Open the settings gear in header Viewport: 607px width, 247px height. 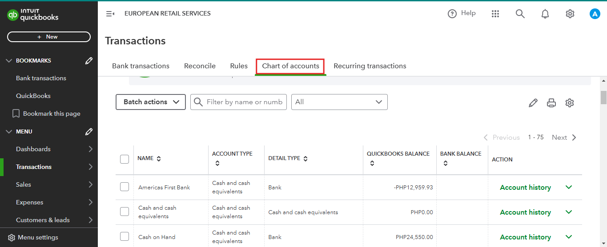coord(570,14)
